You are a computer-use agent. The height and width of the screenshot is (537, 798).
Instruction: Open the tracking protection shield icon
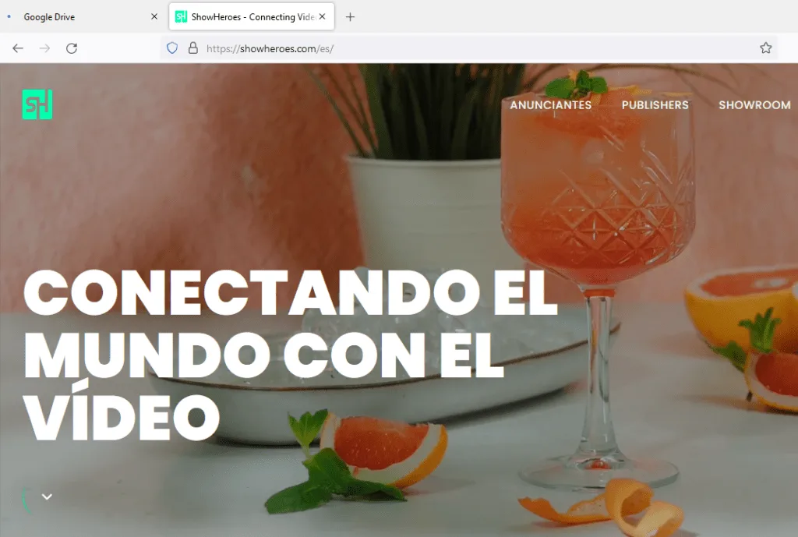point(173,48)
